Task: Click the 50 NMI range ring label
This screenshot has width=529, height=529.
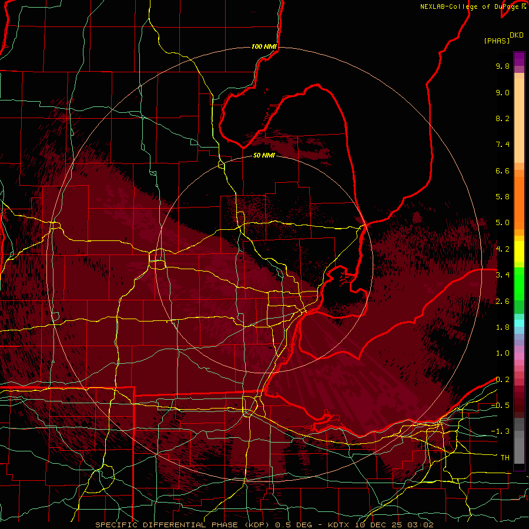Action: click(264, 155)
